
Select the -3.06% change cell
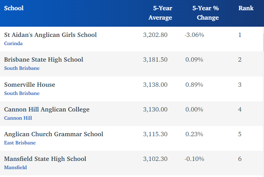[x=194, y=35]
